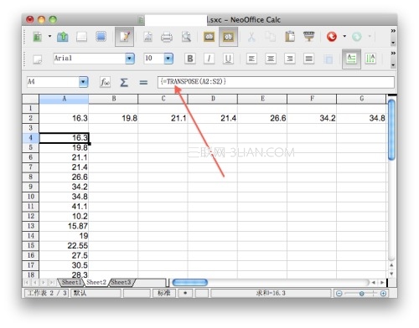Open the Function Wizard icon
This screenshot has height=328, width=419.
click(105, 82)
